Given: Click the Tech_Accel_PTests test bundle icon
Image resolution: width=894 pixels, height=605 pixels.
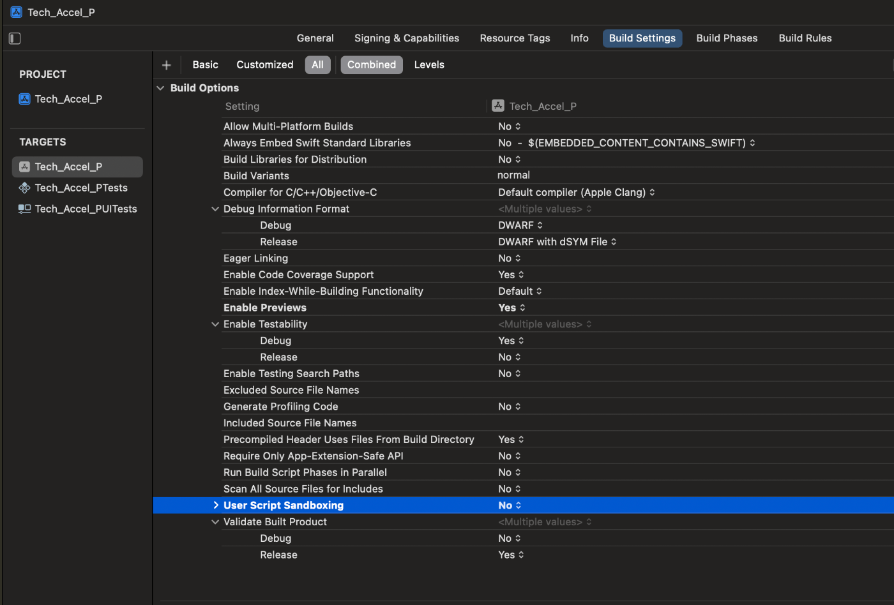Looking at the screenshot, I should 24,188.
